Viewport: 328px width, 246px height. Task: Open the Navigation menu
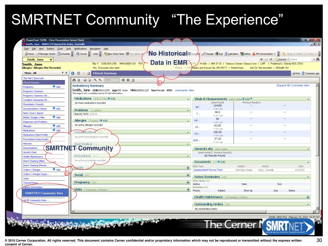[x=95, y=49]
